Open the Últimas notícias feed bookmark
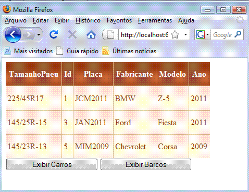The width and height of the screenshot is (249, 192). [129, 51]
